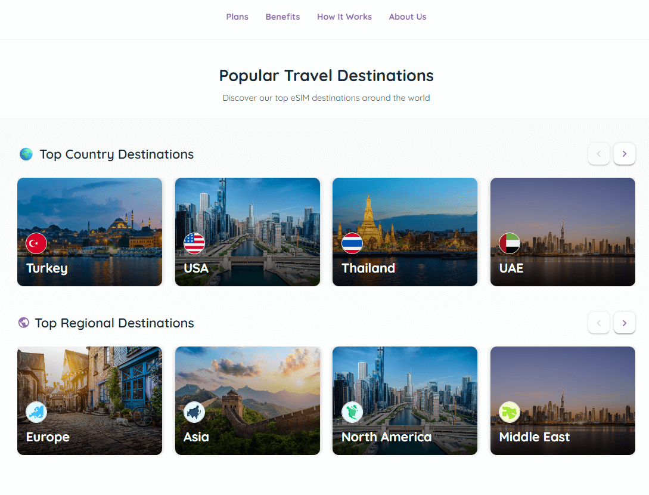
Task: Click the Europe map icon
Action: point(36,412)
